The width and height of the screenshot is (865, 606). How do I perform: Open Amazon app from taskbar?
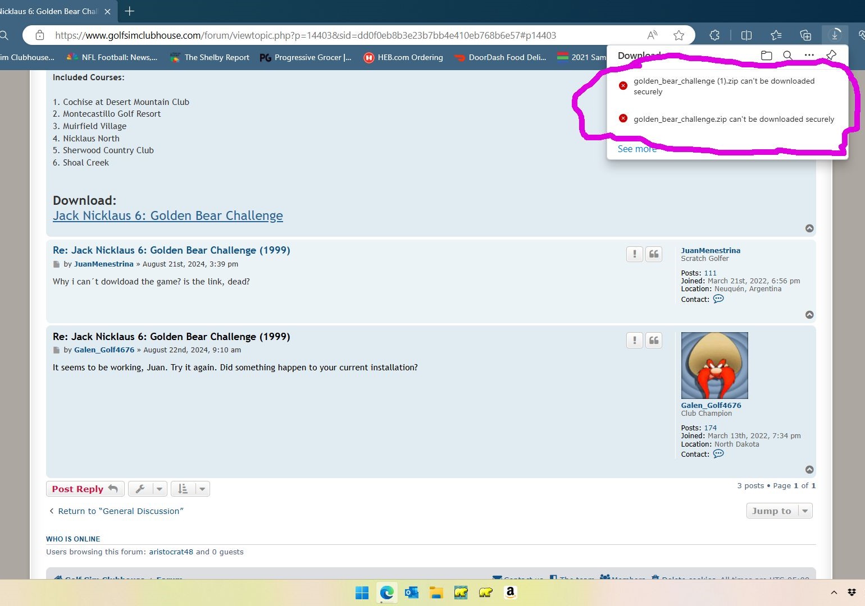point(510,593)
